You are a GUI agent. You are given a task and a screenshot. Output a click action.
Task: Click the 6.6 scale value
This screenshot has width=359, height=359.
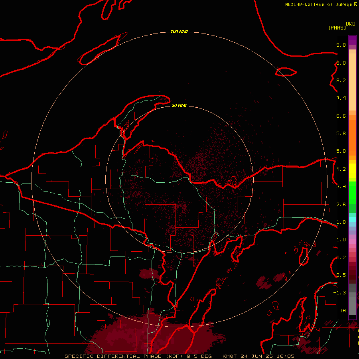pyautogui.click(x=341, y=116)
